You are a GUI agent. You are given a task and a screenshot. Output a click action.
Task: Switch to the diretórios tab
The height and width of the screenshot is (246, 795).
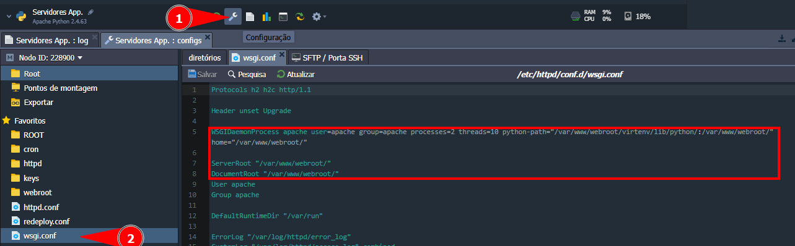pyautogui.click(x=205, y=57)
